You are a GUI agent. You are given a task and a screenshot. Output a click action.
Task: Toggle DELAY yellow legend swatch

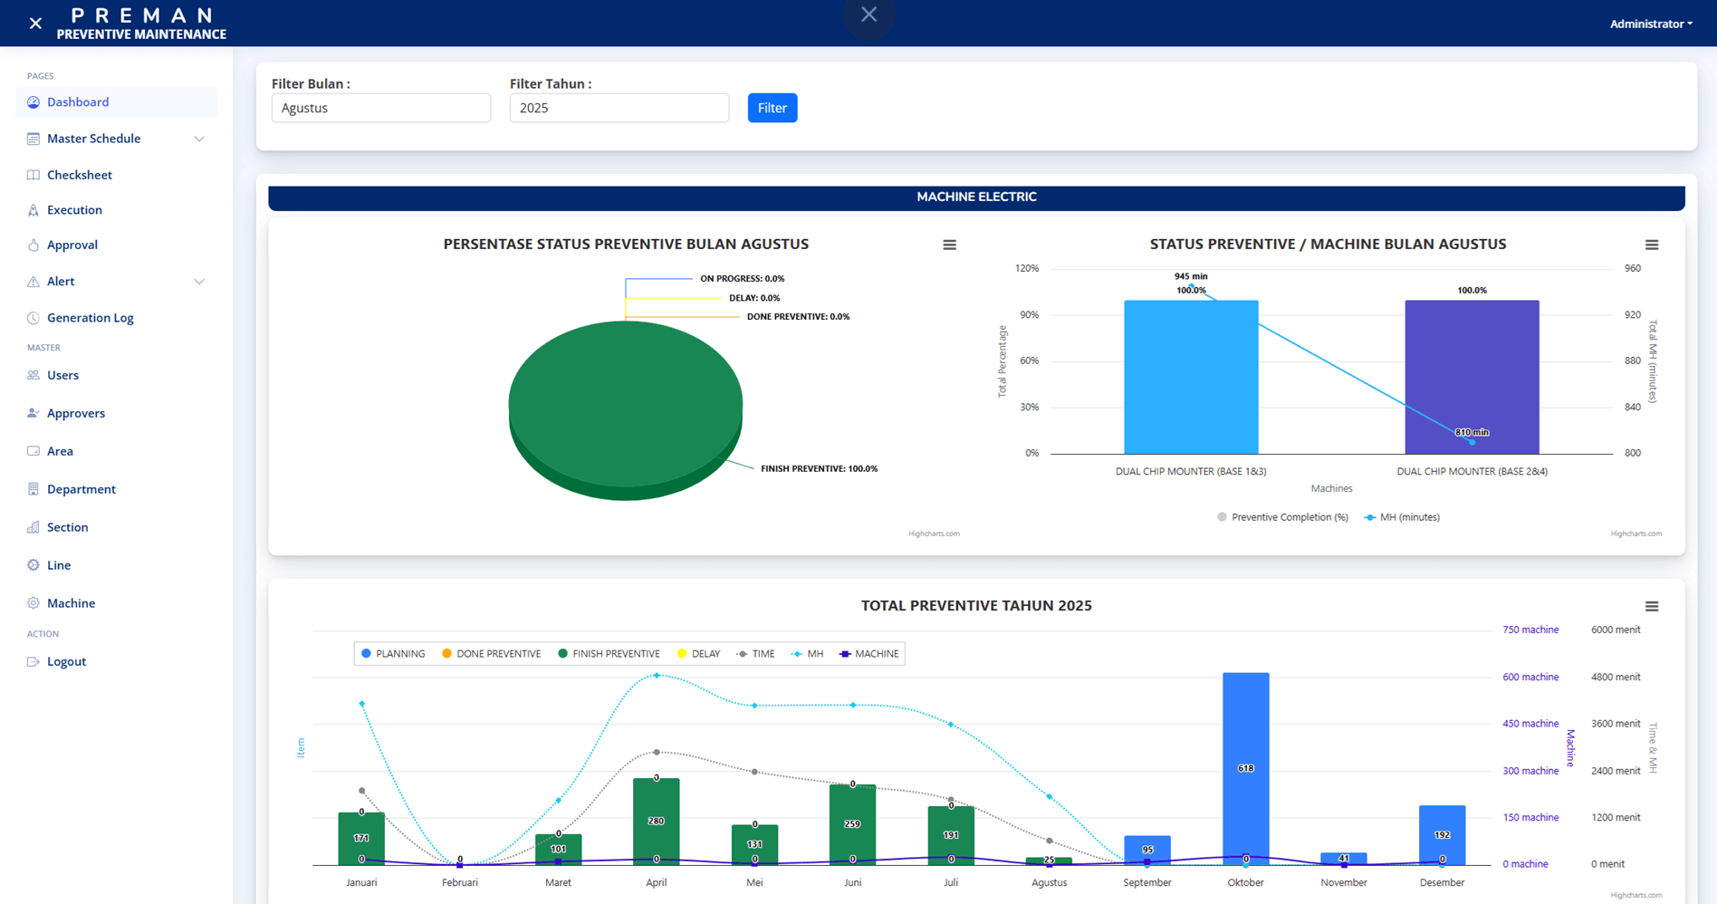coord(682,654)
